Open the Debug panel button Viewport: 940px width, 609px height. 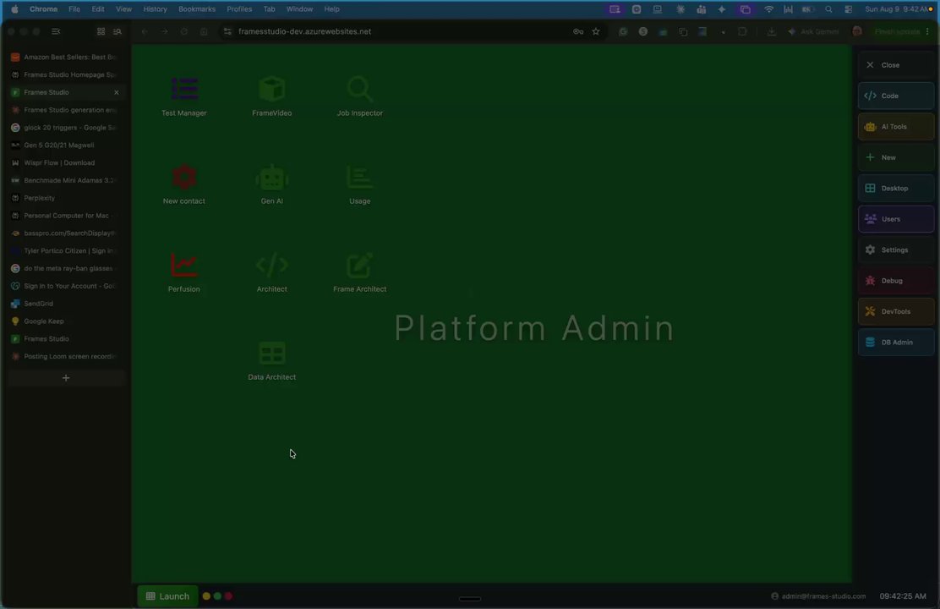coord(896,280)
